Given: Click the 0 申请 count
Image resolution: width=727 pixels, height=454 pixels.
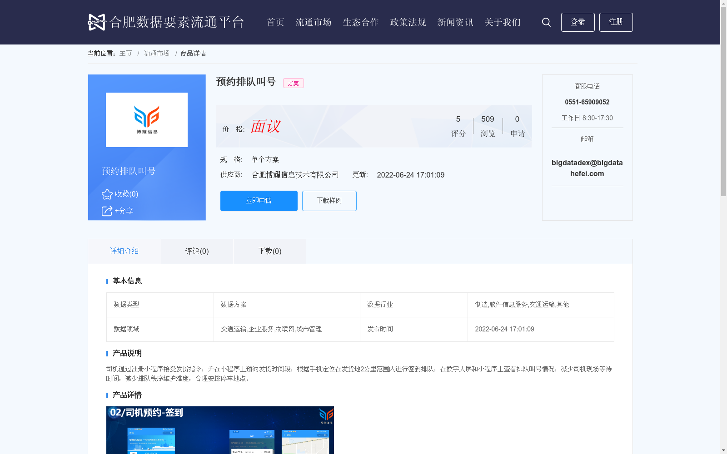Looking at the screenshot, I should [518, 126].
